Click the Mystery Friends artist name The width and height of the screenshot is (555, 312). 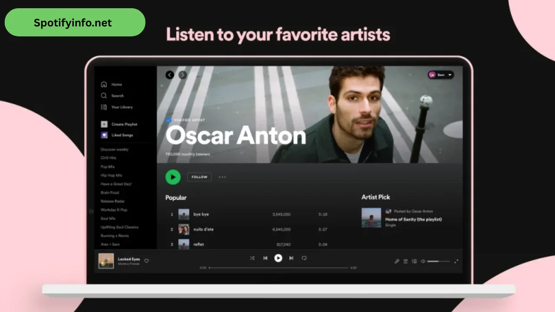129,264
